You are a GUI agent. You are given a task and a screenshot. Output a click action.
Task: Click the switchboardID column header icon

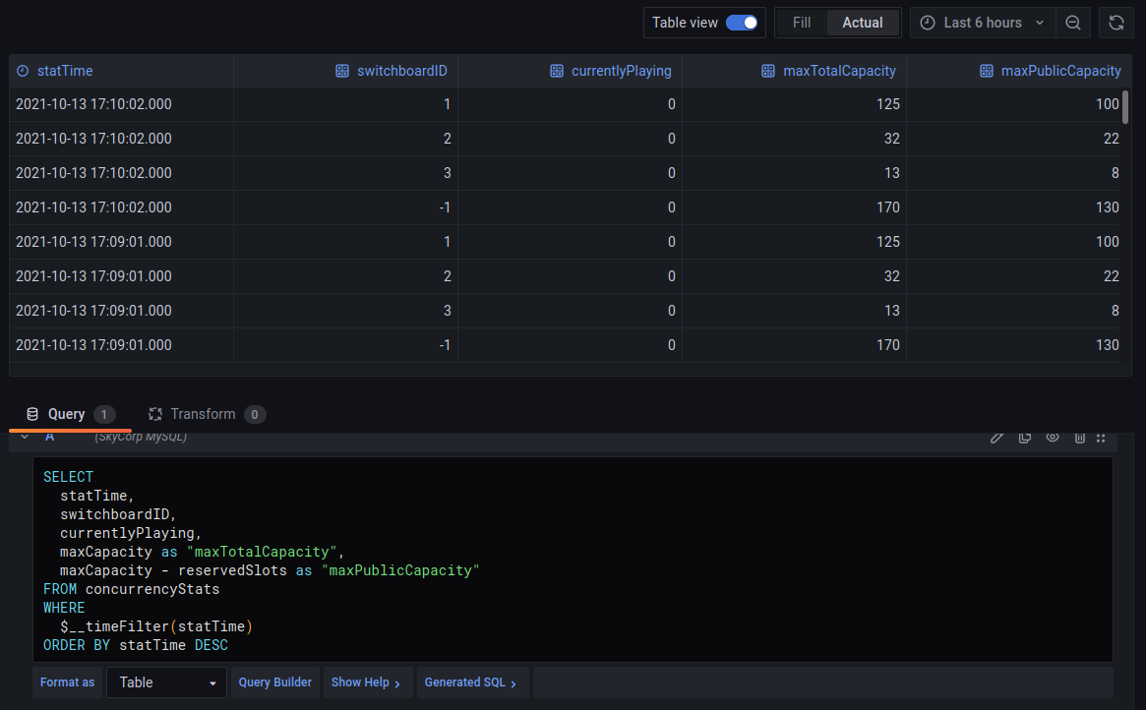pyautogui.click(x=342, y=71)
